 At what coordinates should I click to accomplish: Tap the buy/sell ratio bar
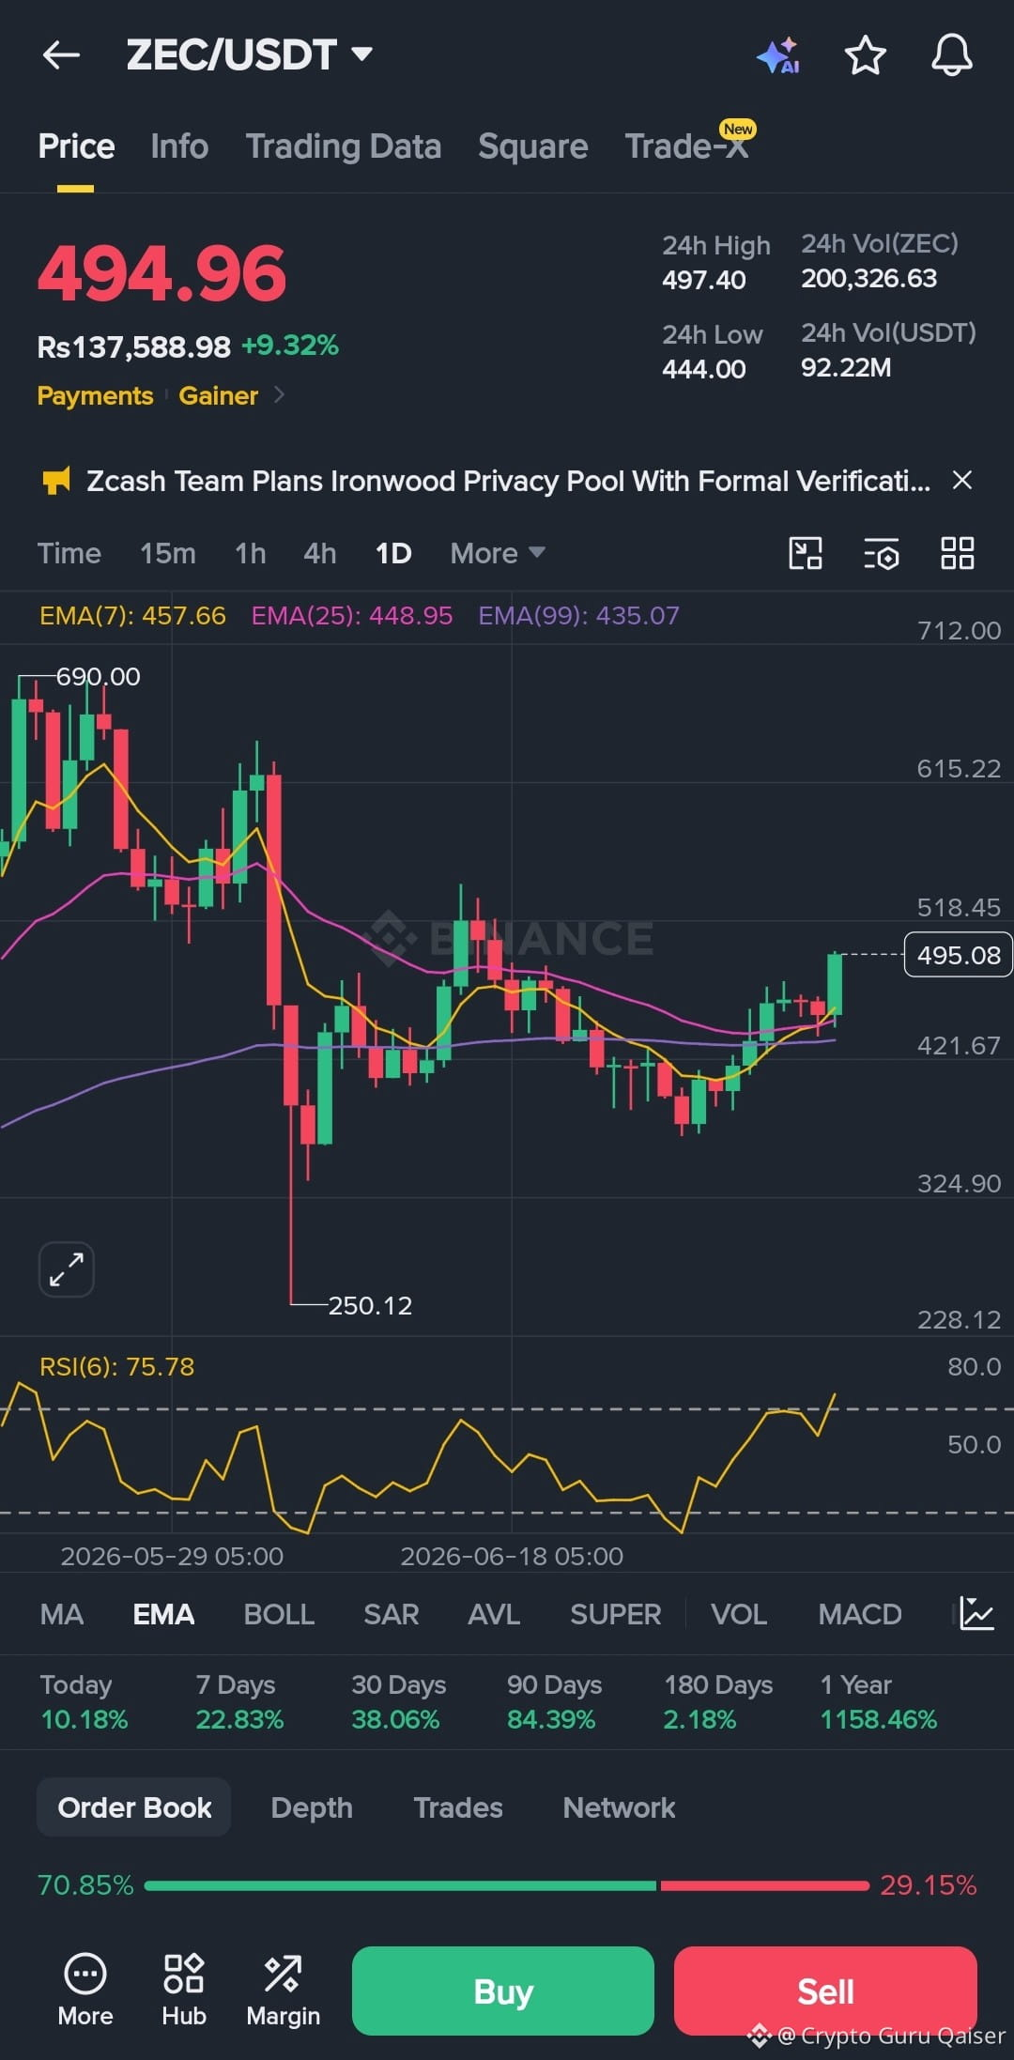(x=506, y=1885)
